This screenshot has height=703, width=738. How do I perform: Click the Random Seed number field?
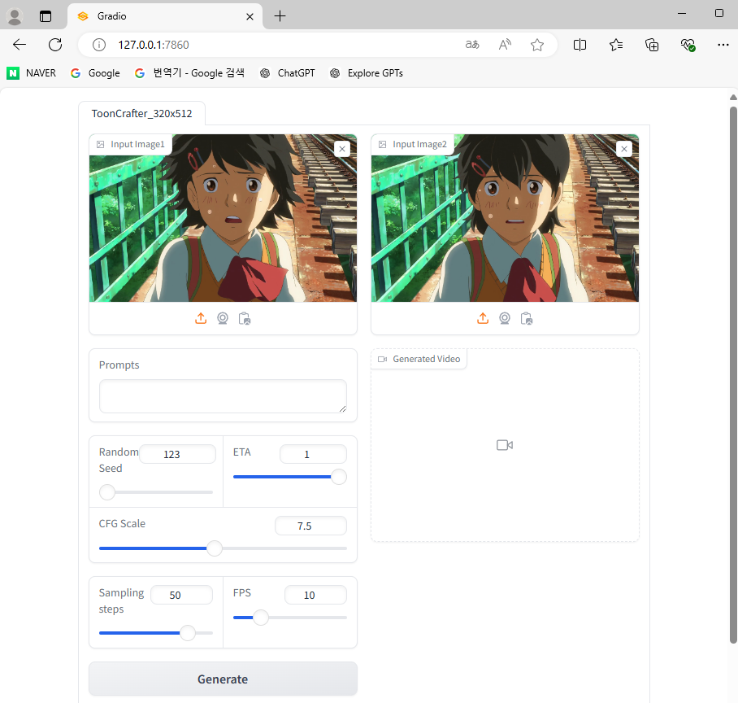(177, 454)
